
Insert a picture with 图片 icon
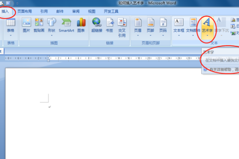(x=26, y=22)
